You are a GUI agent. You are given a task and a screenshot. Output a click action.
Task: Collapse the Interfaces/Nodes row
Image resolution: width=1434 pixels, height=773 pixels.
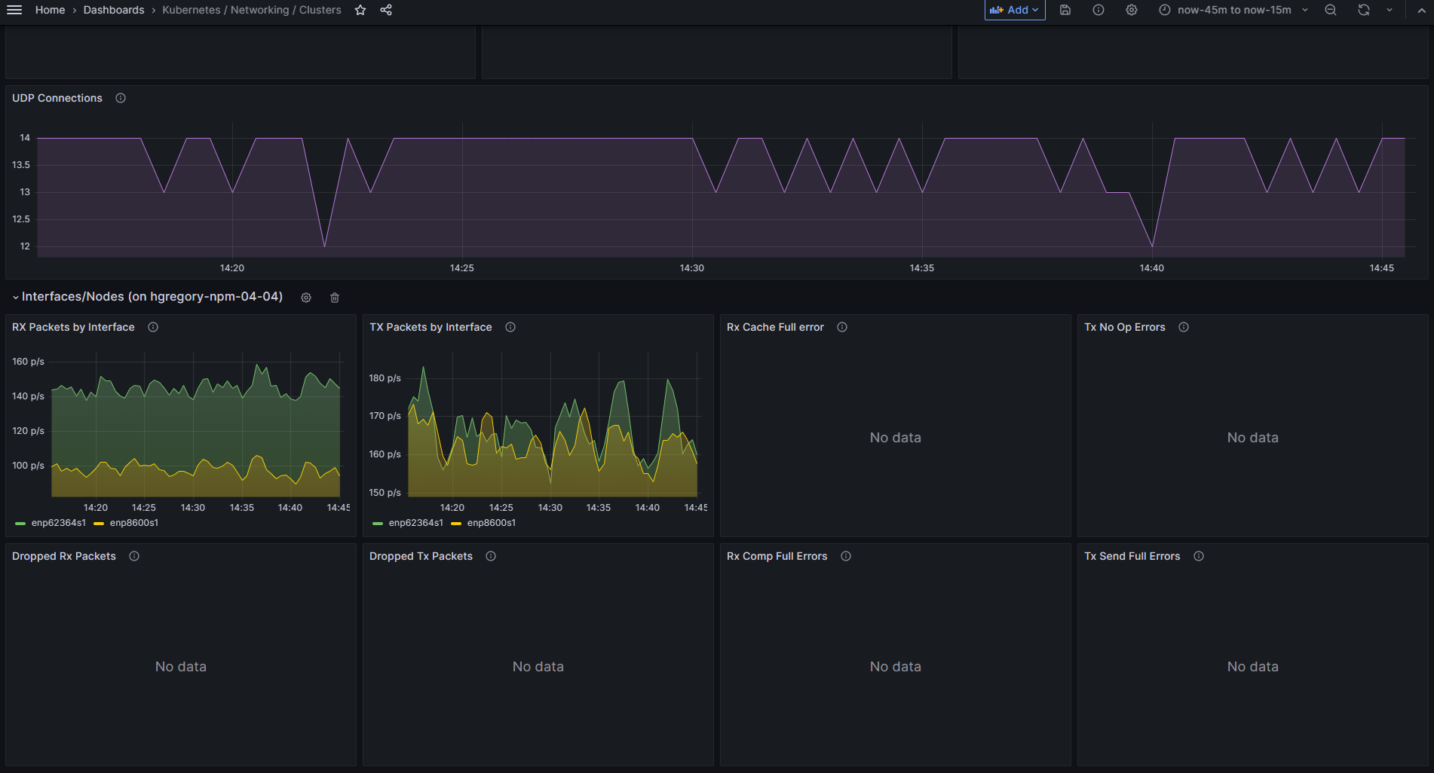tap(16, 298)
